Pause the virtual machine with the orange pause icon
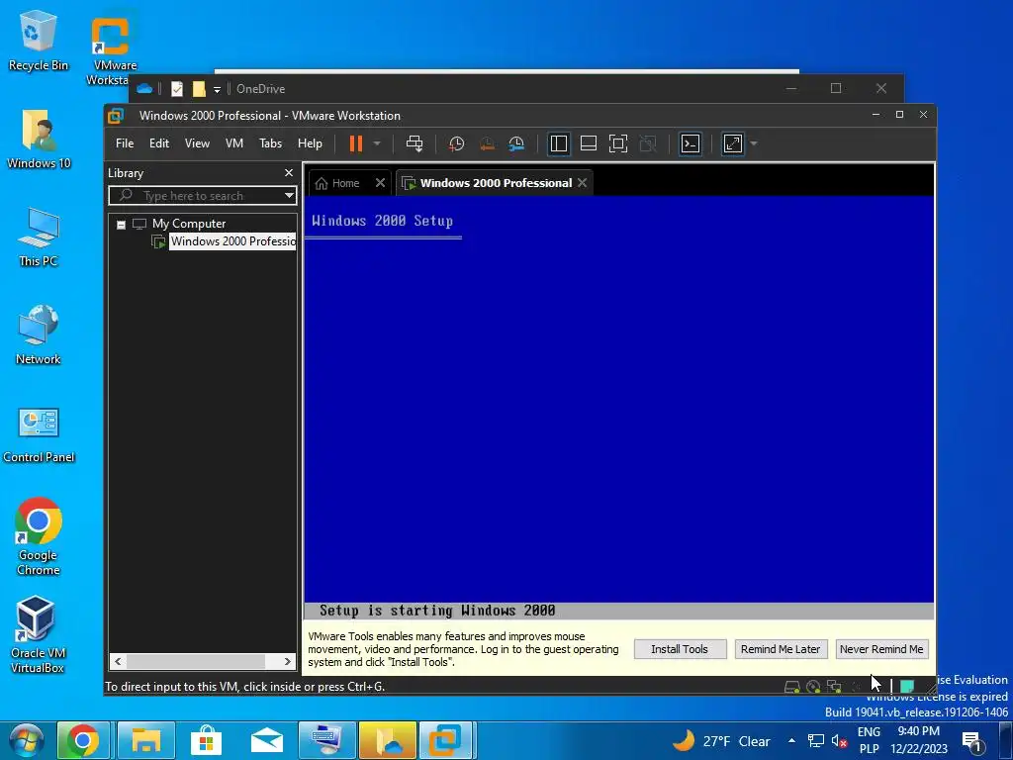This screenshot has width=1013, height=760. coord(356,143)
